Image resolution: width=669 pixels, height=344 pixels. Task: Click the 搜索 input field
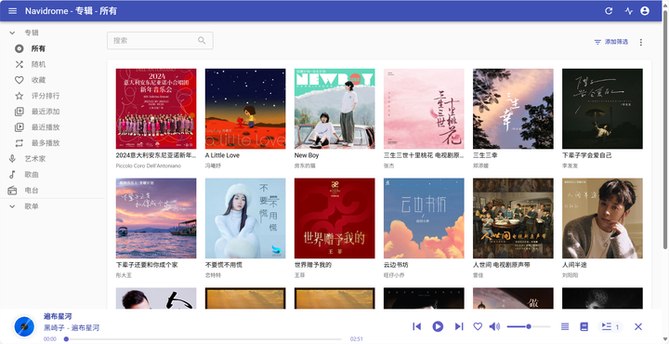point(160,41)
